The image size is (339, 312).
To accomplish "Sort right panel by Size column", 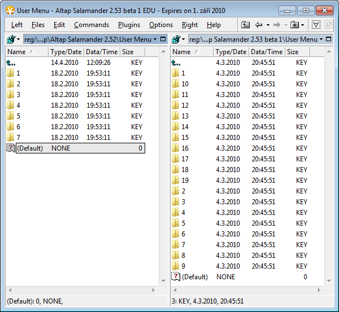I will coord(297,52).
